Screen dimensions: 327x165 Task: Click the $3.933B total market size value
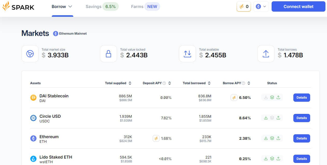[55, 55]
